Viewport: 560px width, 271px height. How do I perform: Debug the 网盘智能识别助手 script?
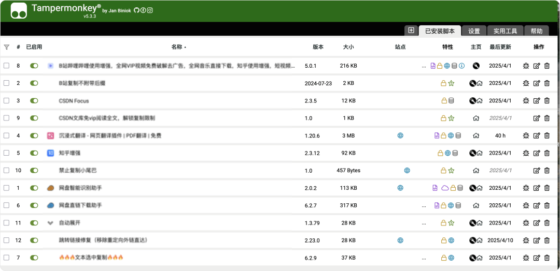coord(526,188)
